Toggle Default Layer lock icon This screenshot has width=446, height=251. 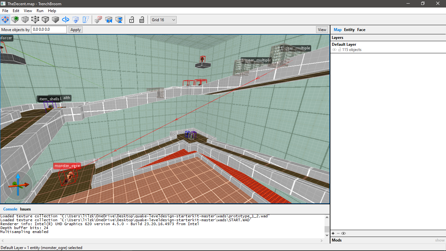pyautogui.click(x=340, y=50)
